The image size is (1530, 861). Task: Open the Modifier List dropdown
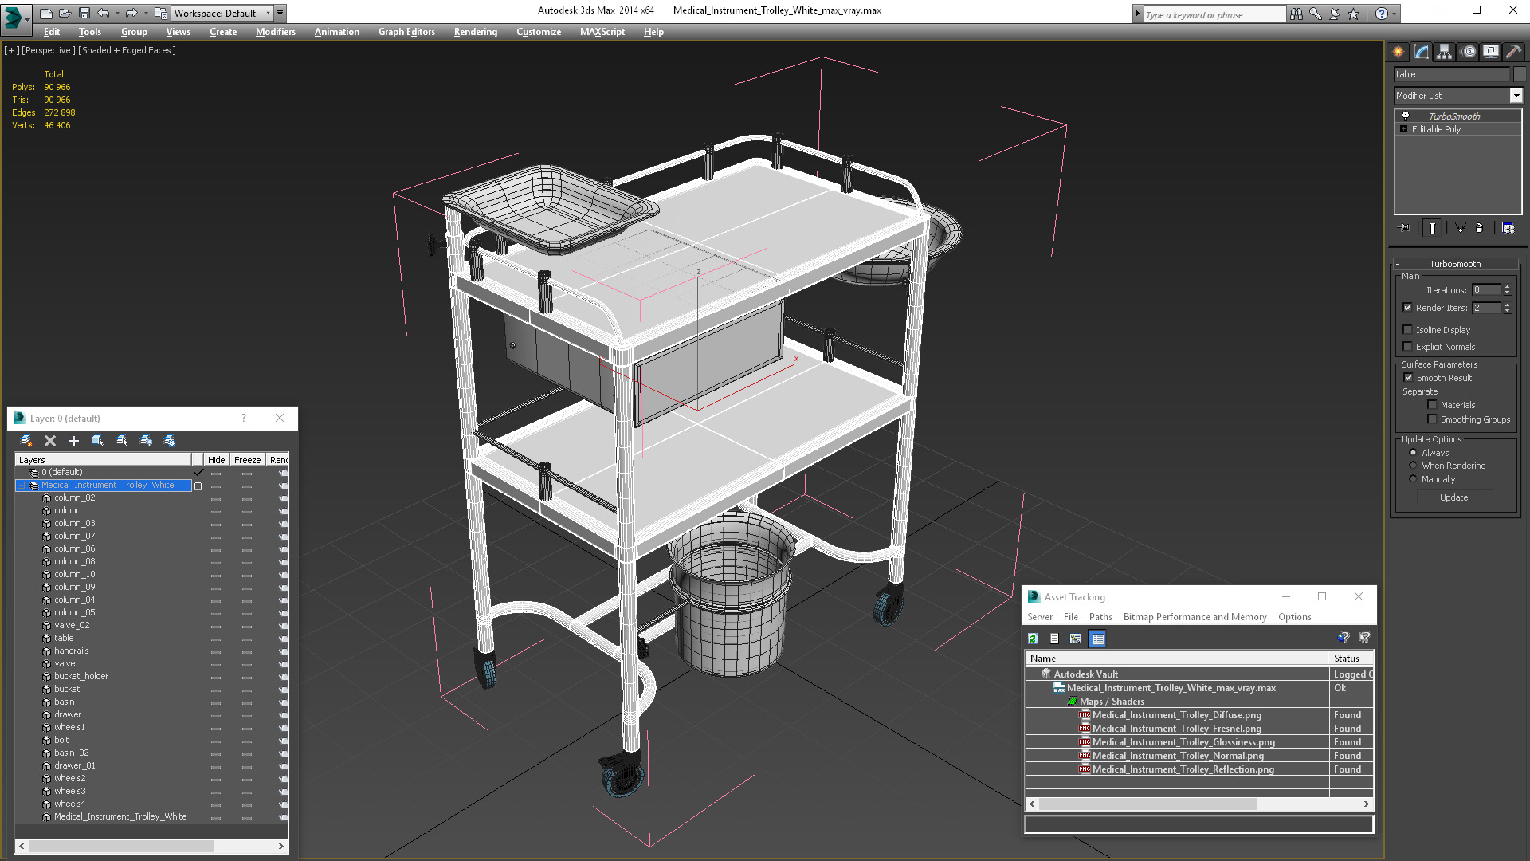(1516, 96)
